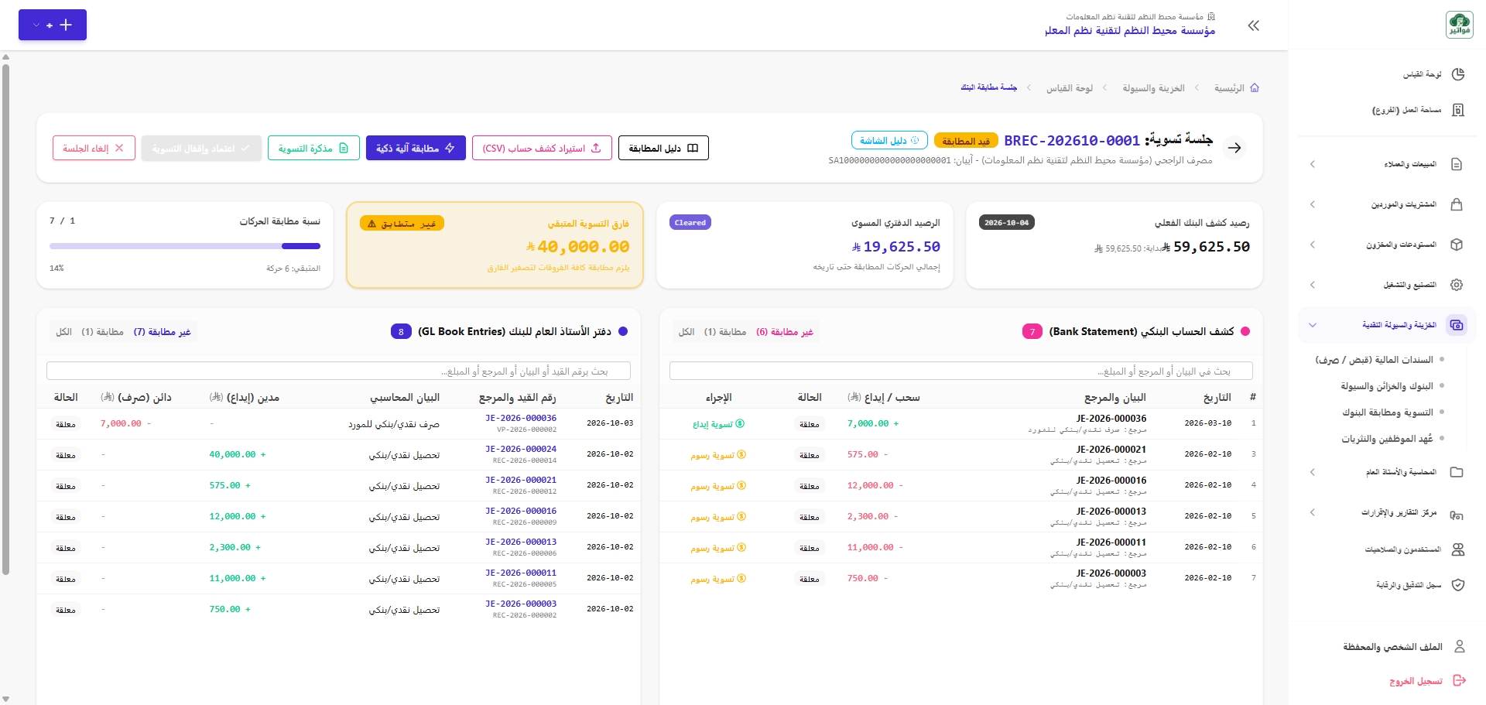Expand التصنيع والتشغيل sidebar chevron
Image resolution: width=1486 pixels, height=705 pixels.
(1313, 285)
